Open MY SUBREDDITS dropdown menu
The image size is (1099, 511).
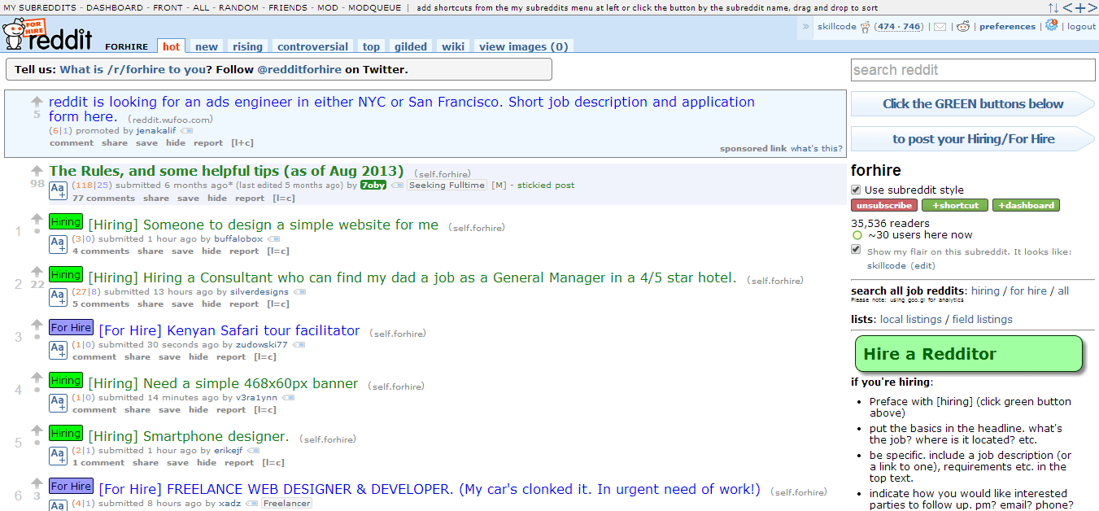pos(41,8)
